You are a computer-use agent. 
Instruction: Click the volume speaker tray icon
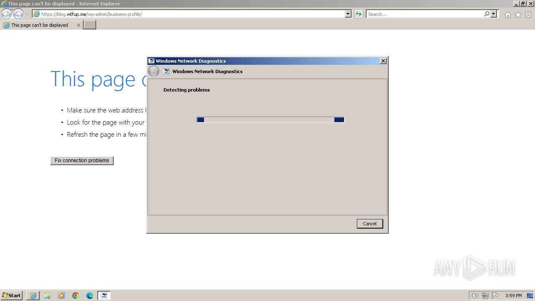(x=475, y=296)
